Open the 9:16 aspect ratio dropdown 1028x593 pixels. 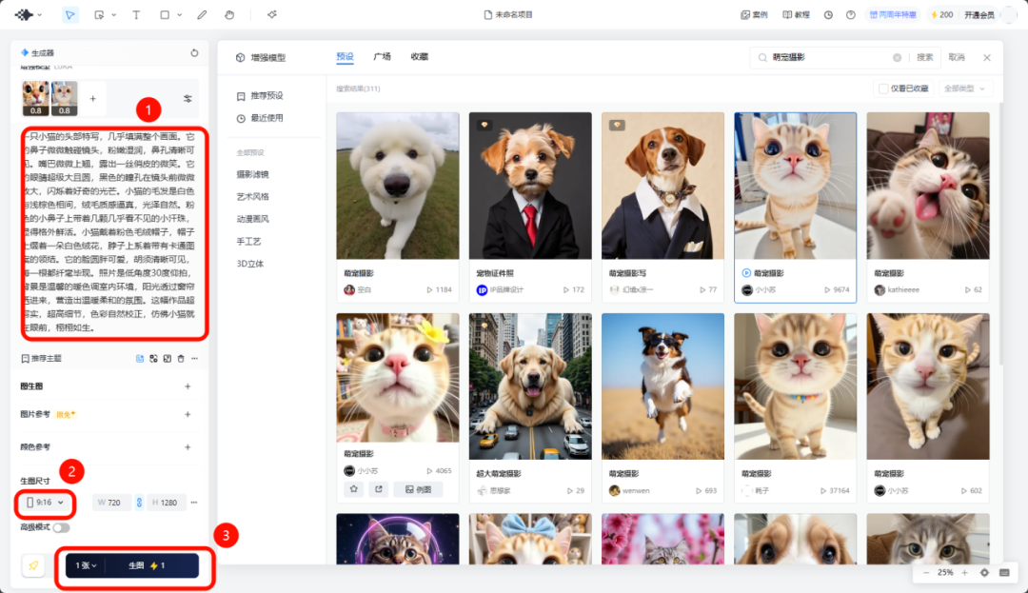pos(45,503)
